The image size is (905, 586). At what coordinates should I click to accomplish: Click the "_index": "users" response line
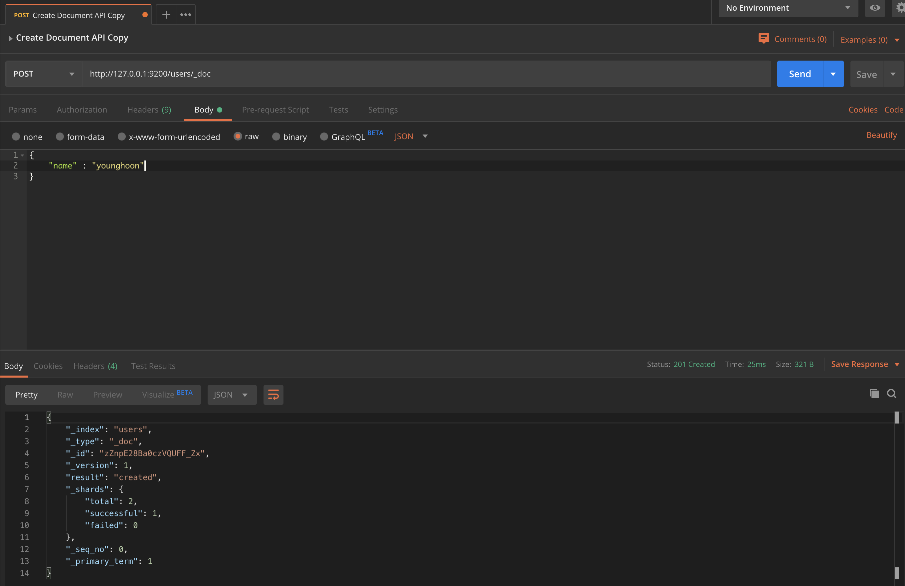108,429
